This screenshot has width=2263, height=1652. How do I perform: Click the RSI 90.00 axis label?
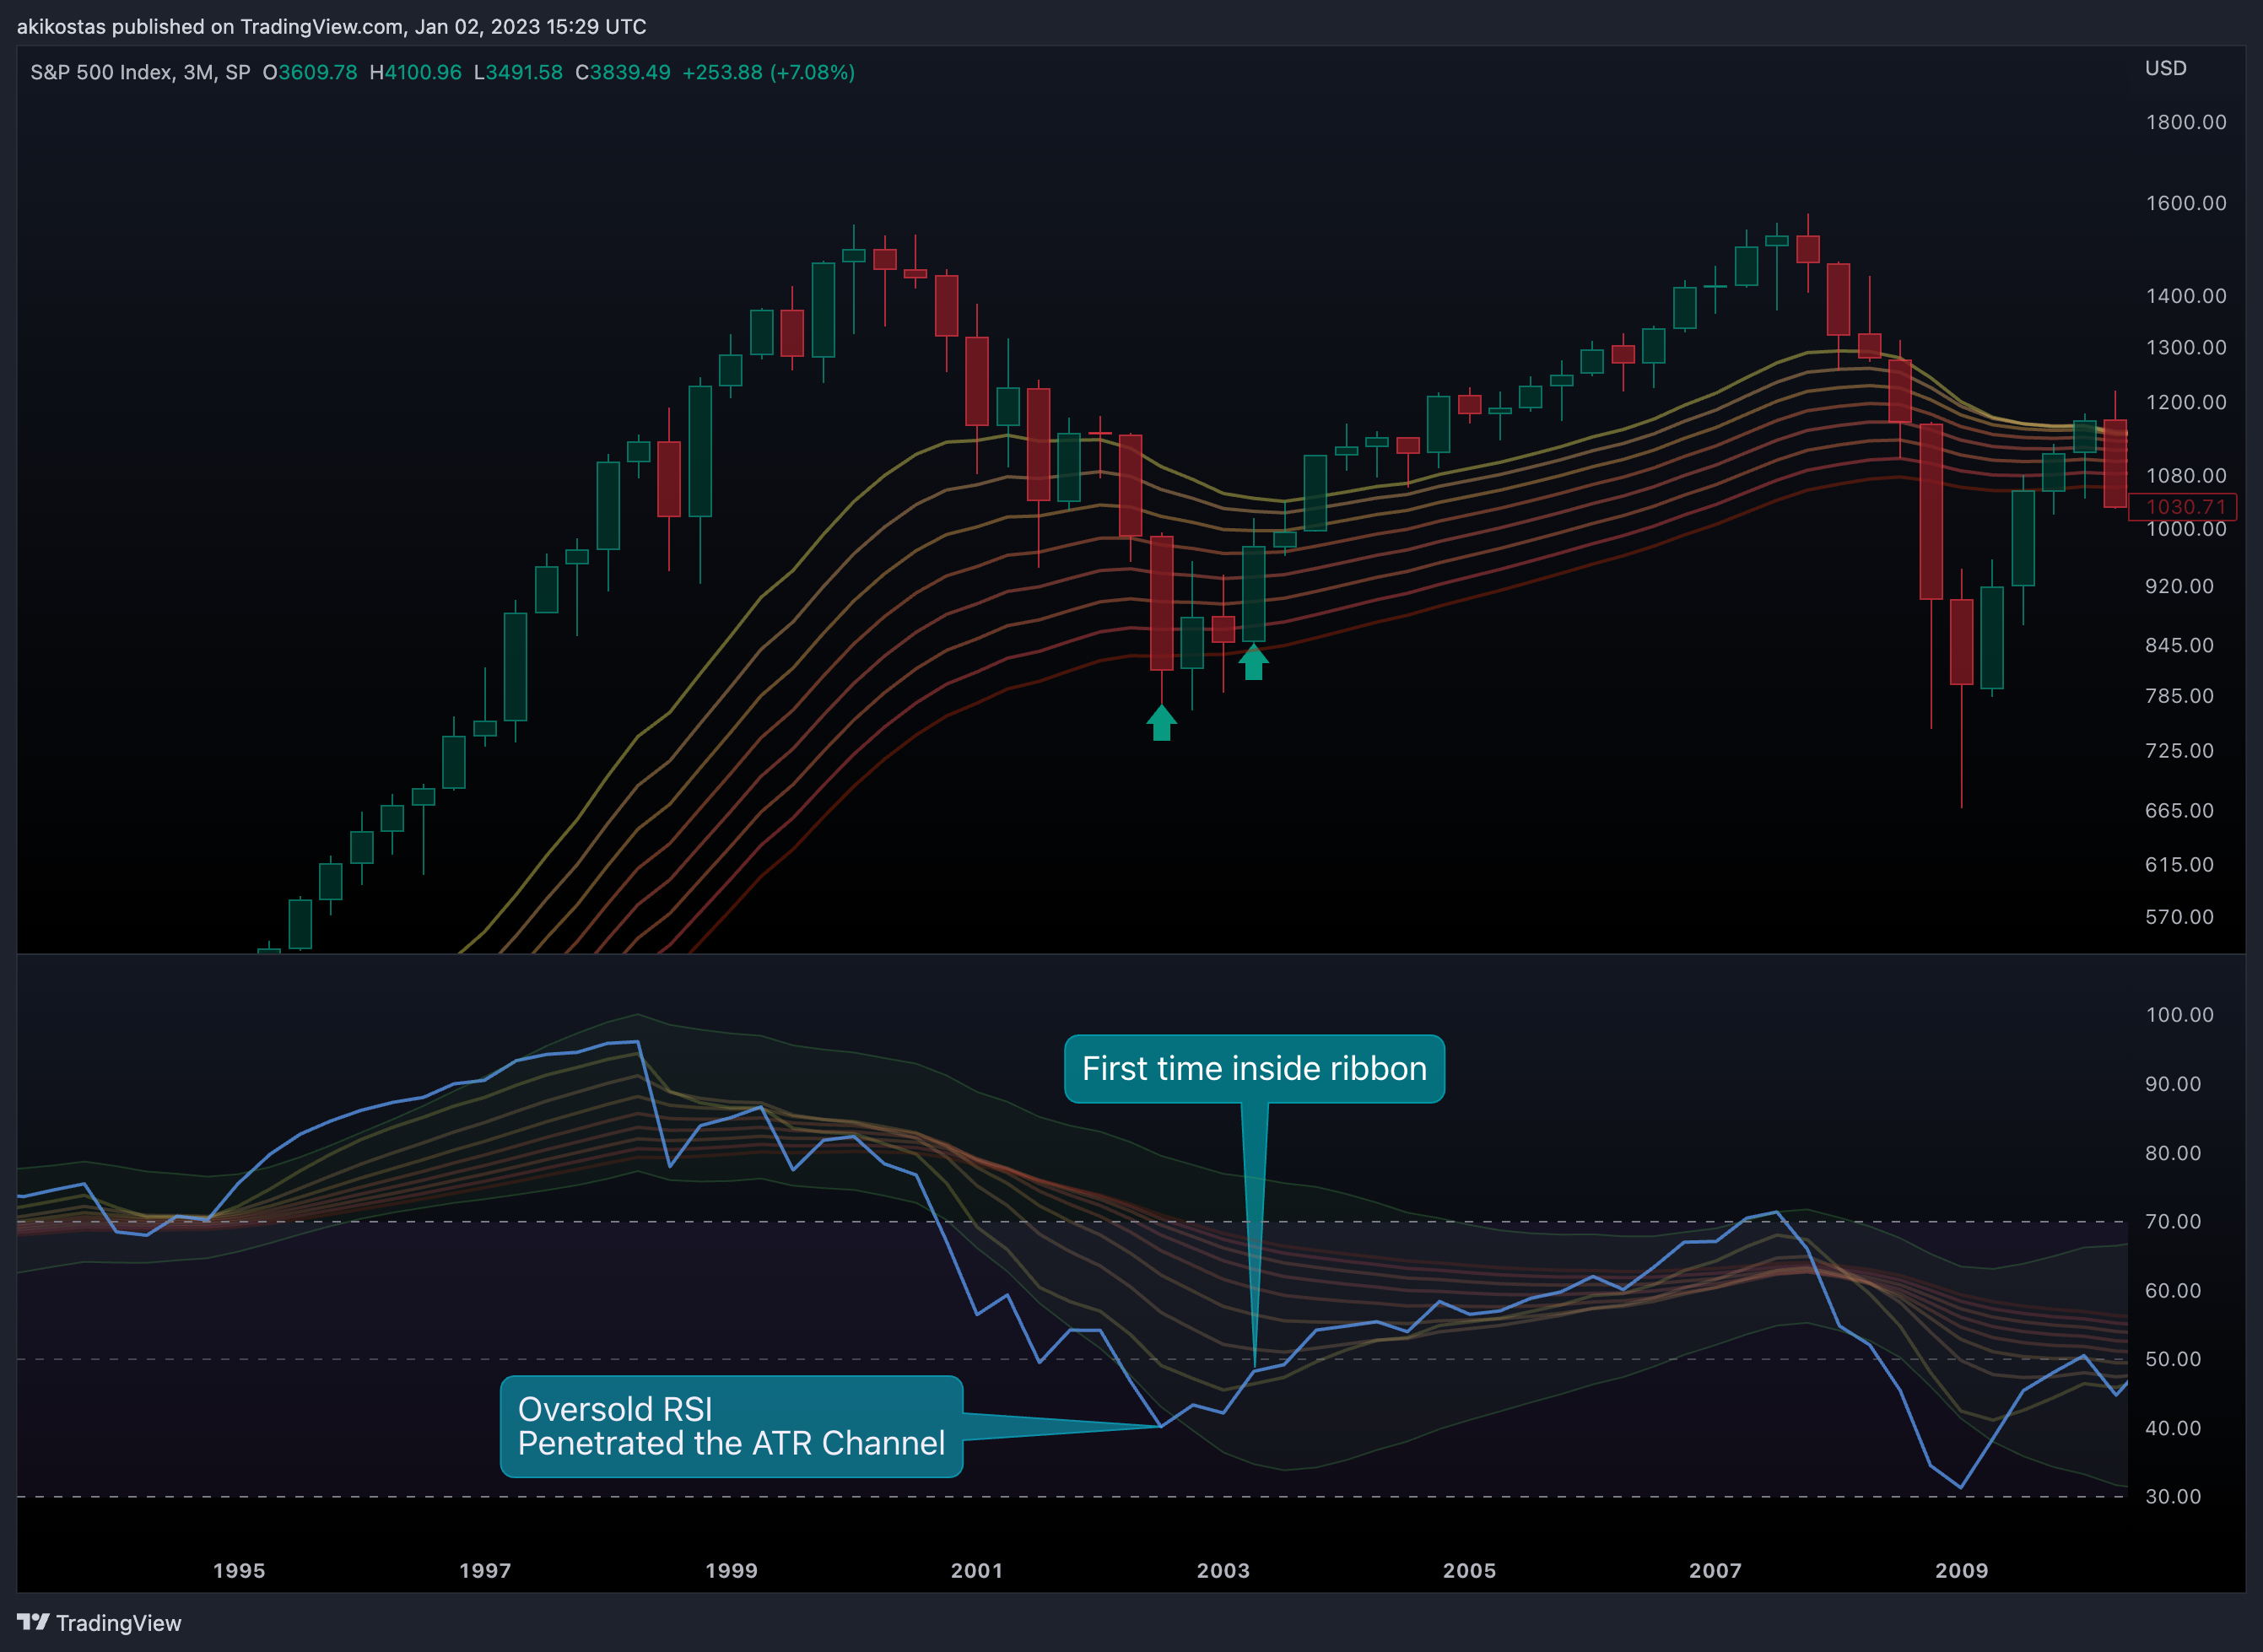point(2173,1084)
